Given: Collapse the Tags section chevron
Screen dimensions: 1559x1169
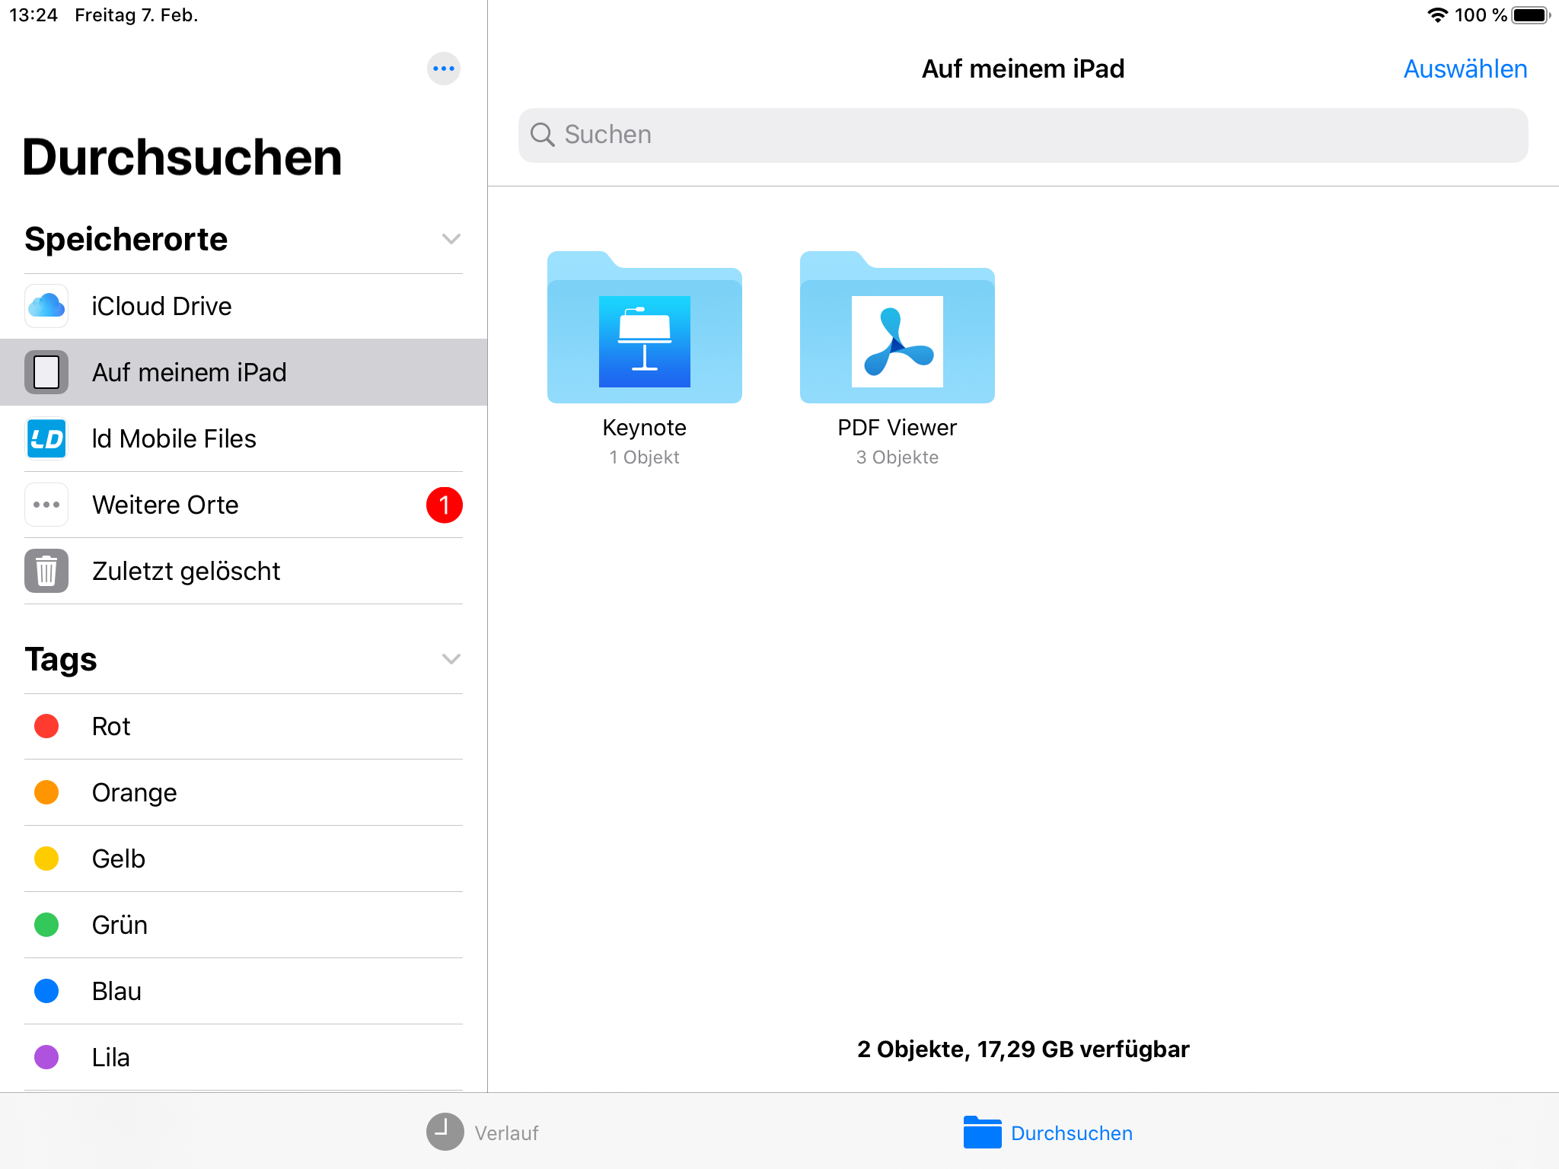Looking at the screenshot, I should pos(451,659).
